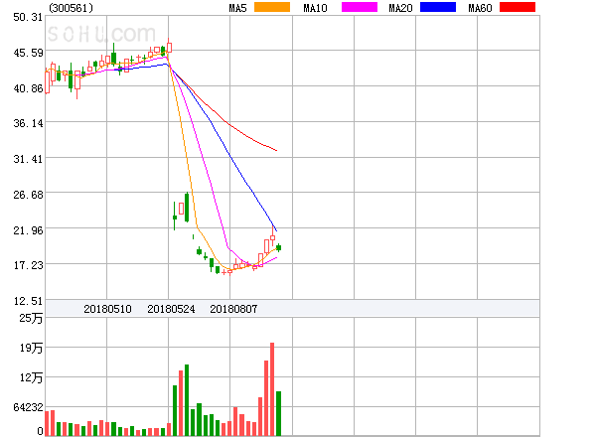Click the 45.59 price axis label

pyautogui.click(x=28, y=53)
